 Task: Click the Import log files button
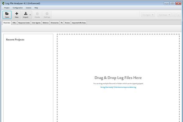pos(26,15)
